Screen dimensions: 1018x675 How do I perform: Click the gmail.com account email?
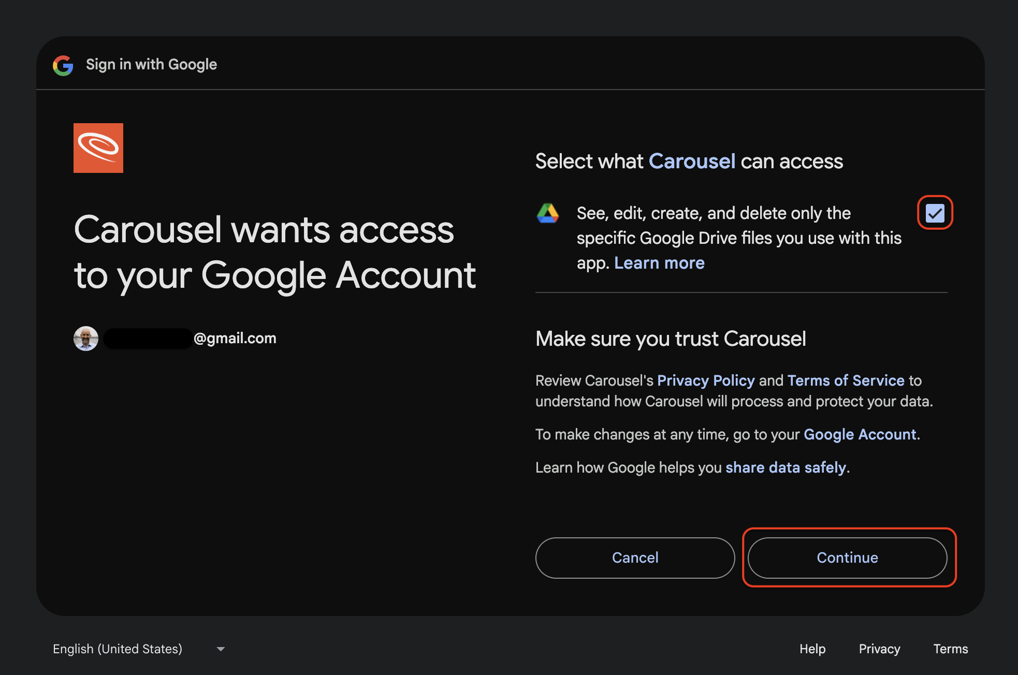[191, 339]
